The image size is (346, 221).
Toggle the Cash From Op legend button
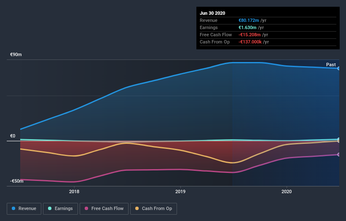coord(153,209)
